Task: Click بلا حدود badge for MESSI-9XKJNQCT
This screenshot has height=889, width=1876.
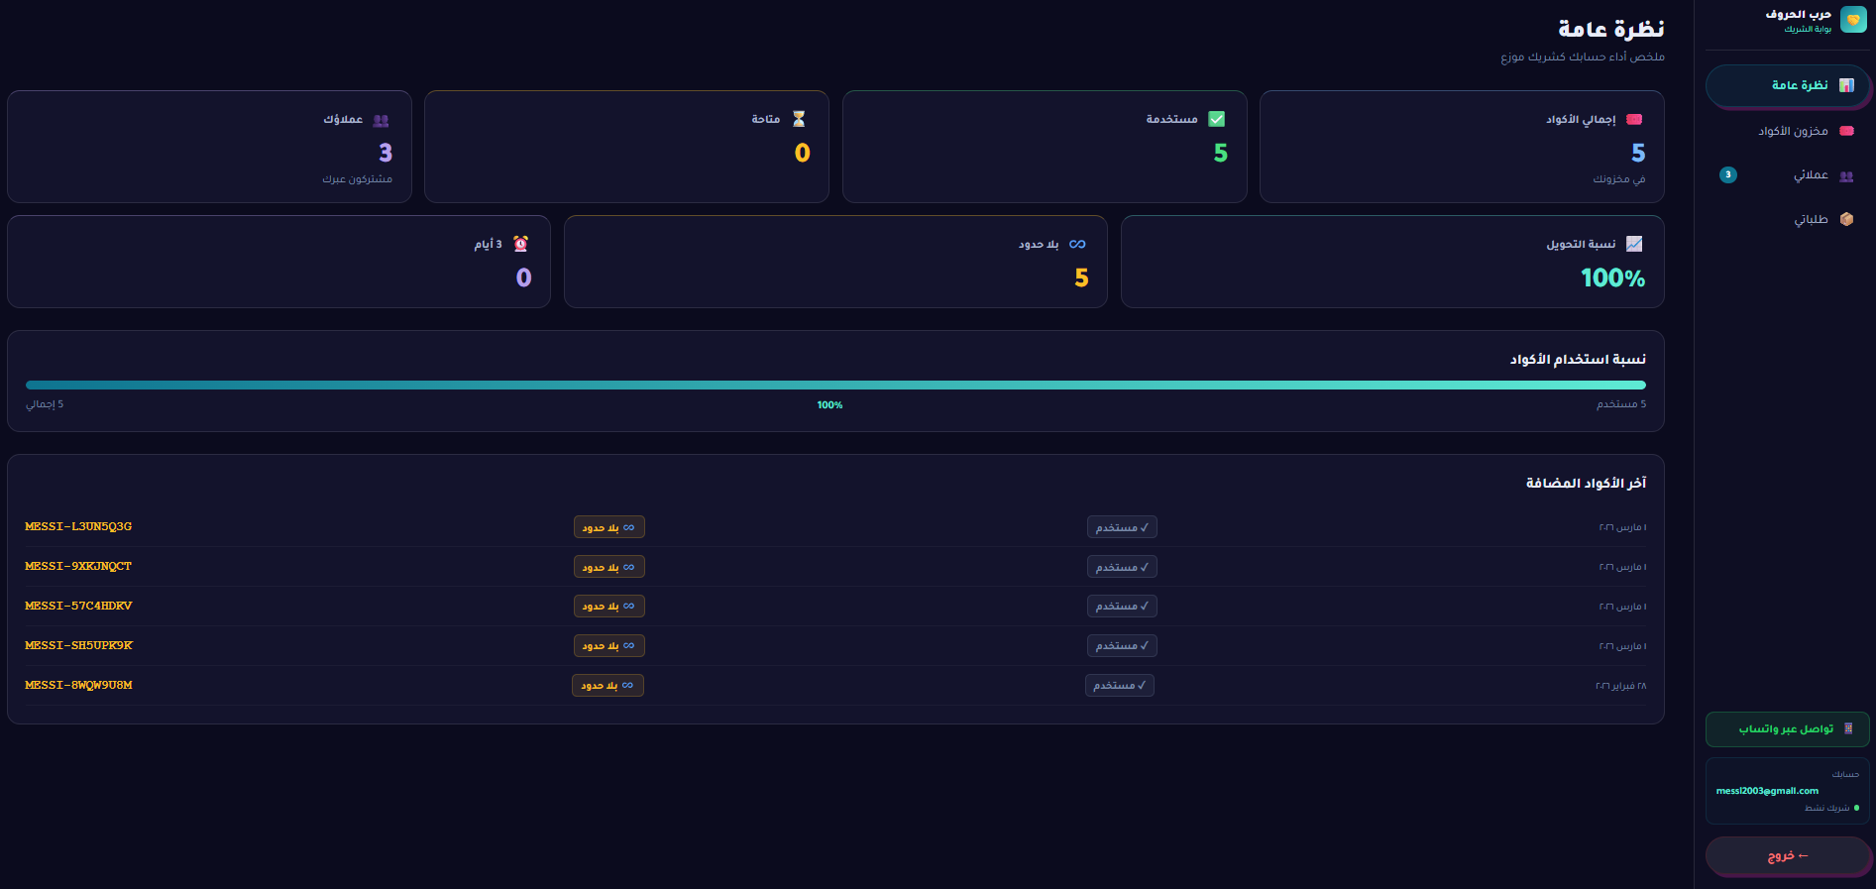Action: 608,567
